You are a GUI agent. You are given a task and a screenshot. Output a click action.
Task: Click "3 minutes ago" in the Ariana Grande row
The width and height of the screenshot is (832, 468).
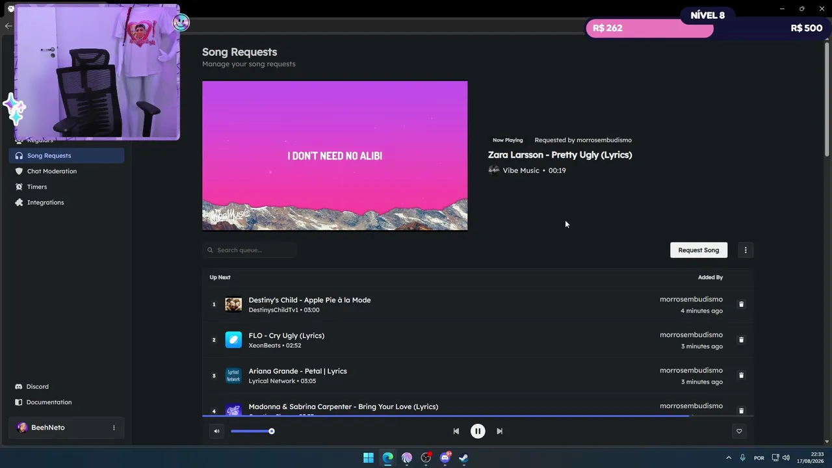pos(701,382)
